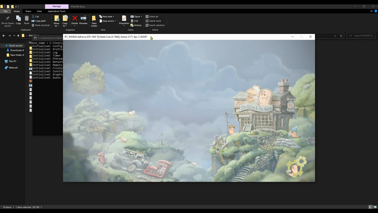378x213 pixels.
Task: Create a New folder from the ribbon
Action: pos(94,20)
